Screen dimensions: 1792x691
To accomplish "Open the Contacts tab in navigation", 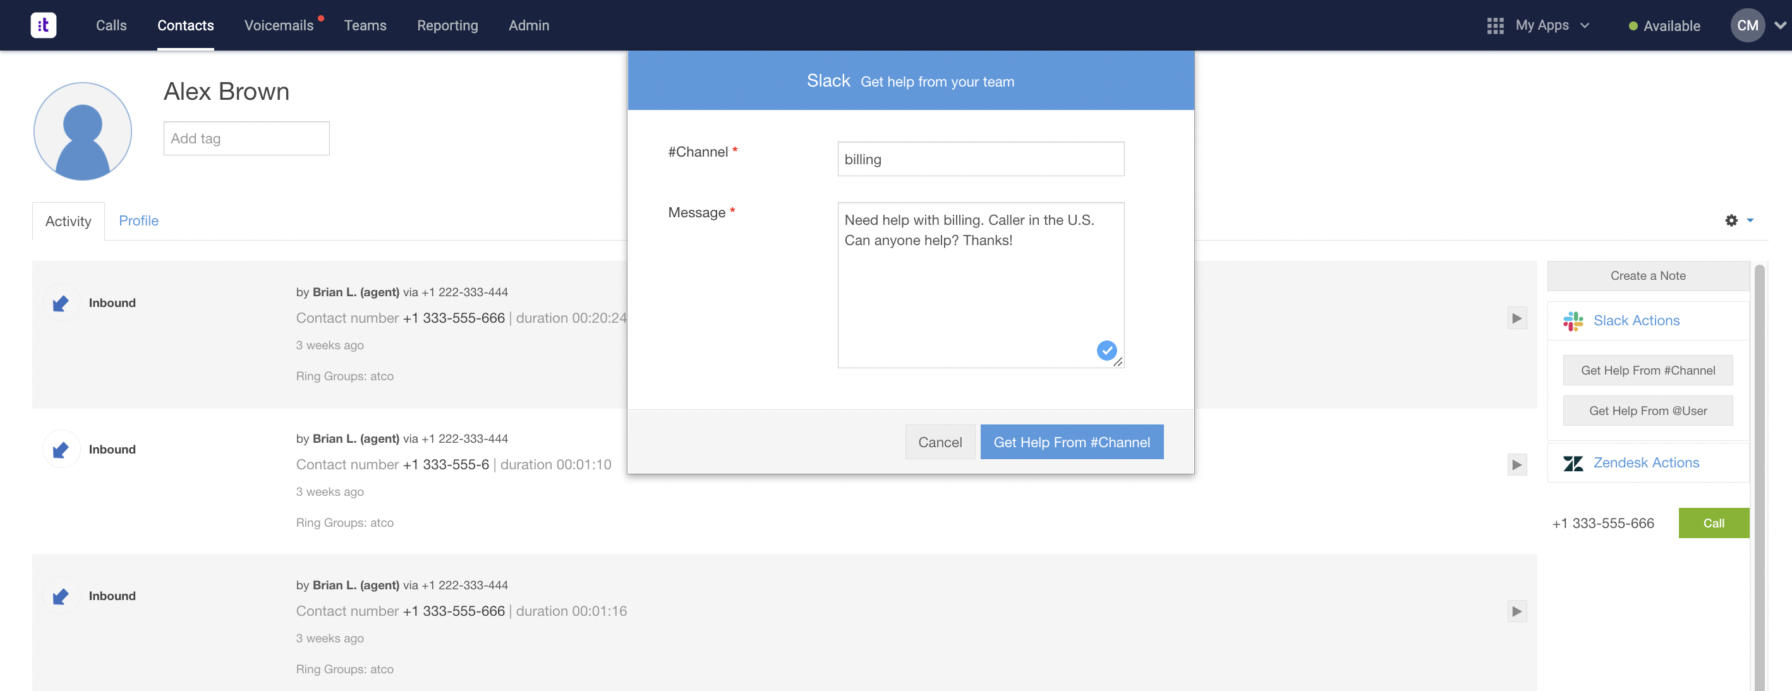I will tap(186, 25).
